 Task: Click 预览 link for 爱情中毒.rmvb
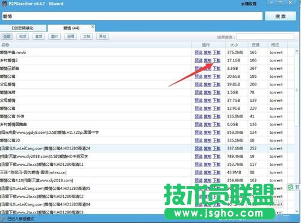pyautogui.click(x=199, y=52)
